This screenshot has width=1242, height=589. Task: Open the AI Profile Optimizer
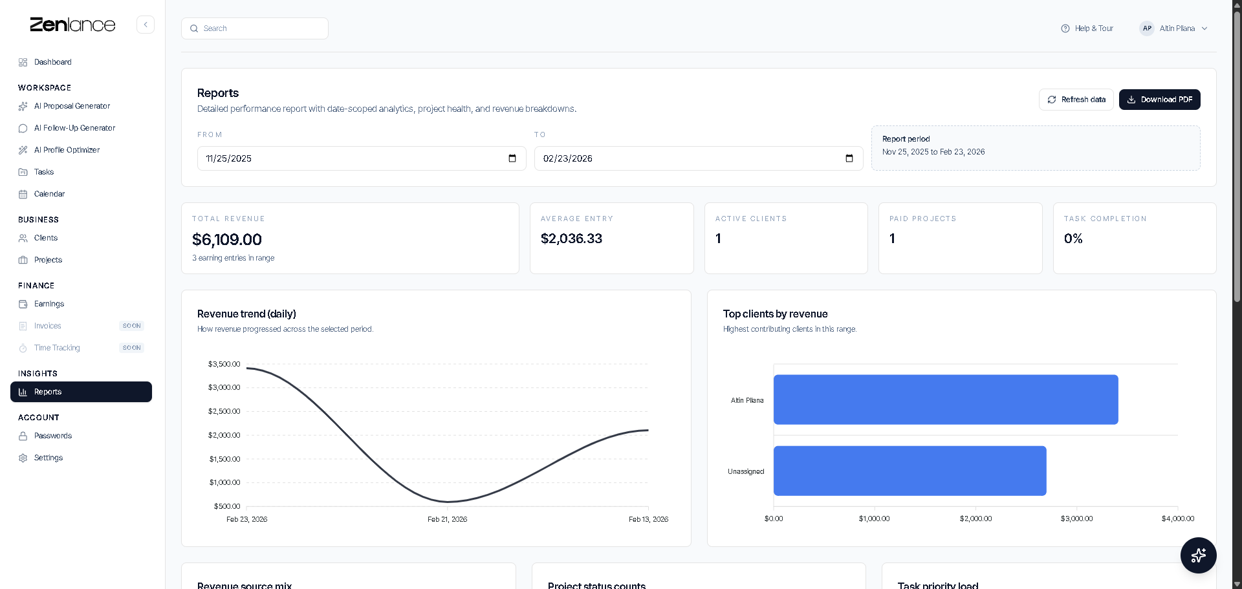(x=67, y=150)
